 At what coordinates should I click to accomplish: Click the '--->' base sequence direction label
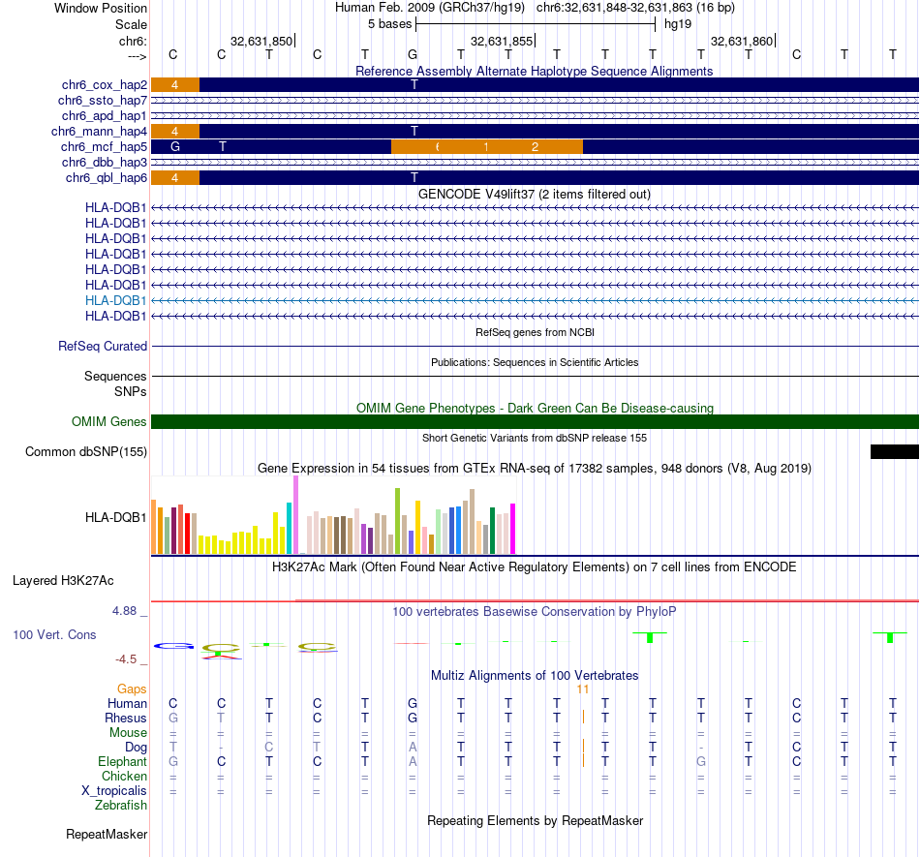tap(137, 56)
